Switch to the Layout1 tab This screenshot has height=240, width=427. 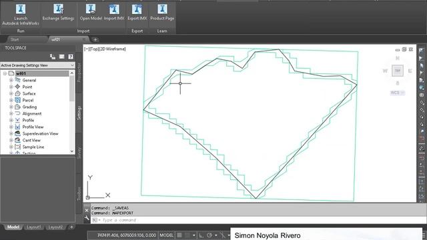(x=33, y=227)
